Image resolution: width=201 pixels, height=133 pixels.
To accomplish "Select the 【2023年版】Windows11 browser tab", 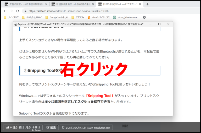I will click(x=119, y=4).
